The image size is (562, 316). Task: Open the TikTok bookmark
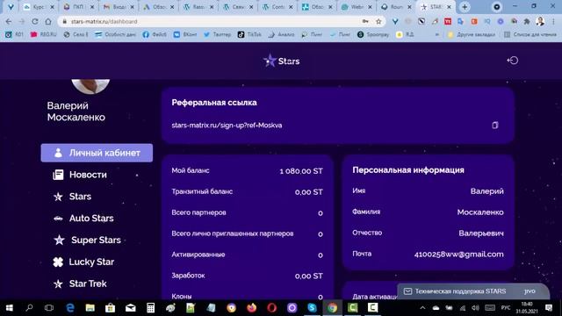[x=249, y=34]
